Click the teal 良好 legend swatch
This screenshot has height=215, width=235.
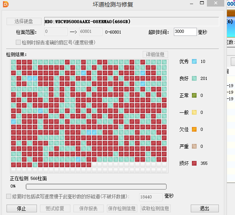(x=194, y=78)
